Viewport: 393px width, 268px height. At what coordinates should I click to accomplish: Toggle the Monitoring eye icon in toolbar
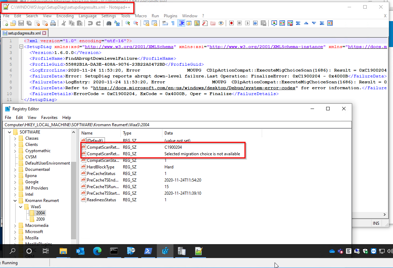(x=221, y=23)
